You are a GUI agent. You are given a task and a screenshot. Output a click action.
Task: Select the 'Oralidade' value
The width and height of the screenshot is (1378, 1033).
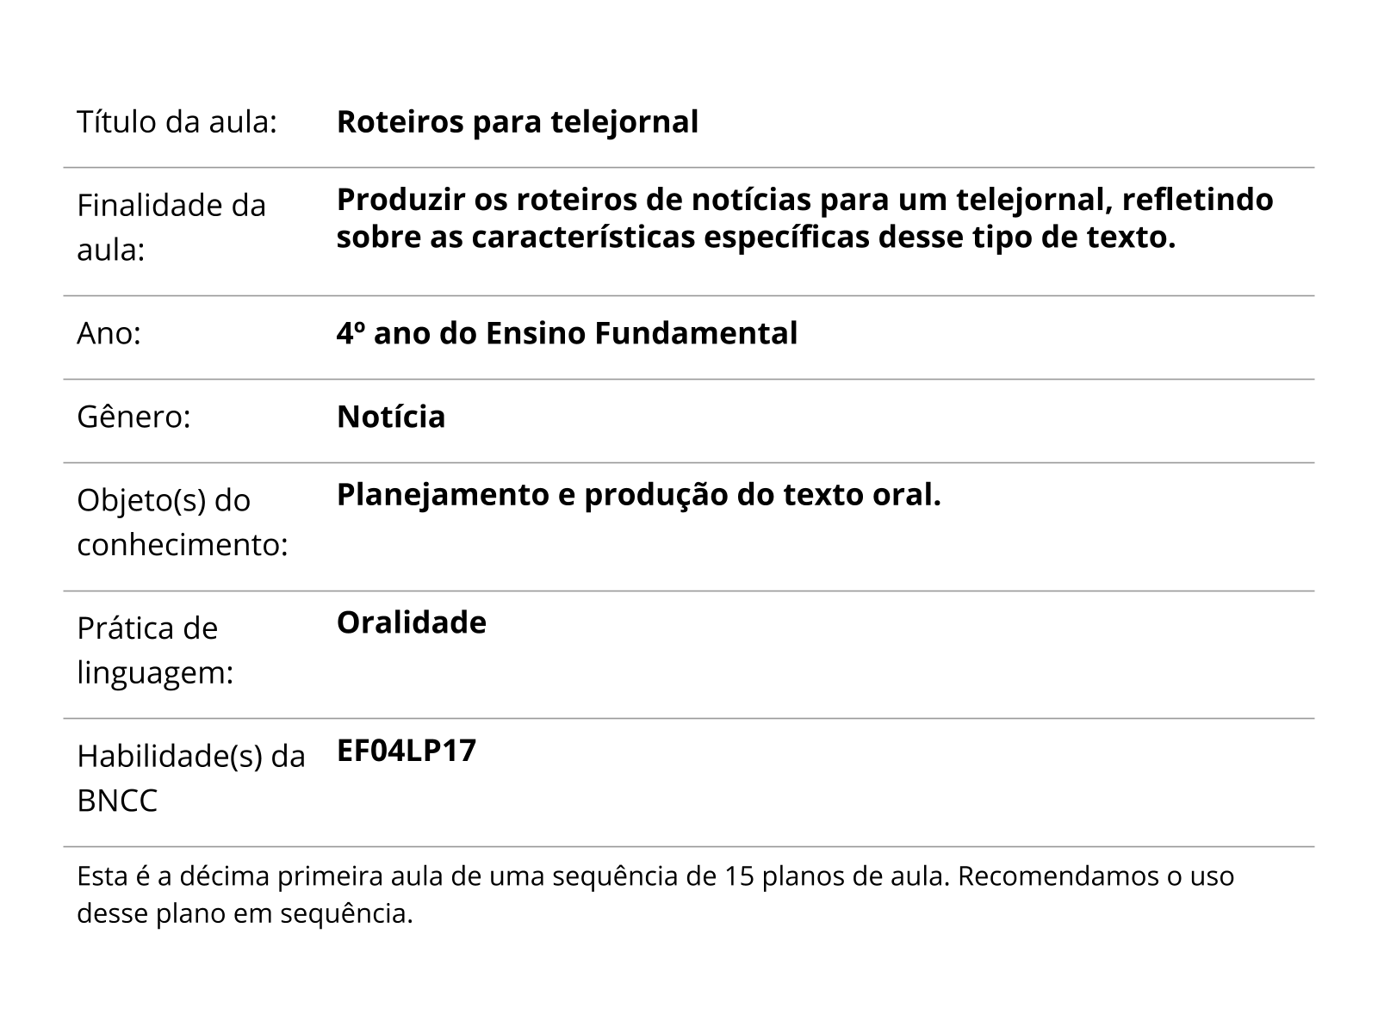point(411,622)
